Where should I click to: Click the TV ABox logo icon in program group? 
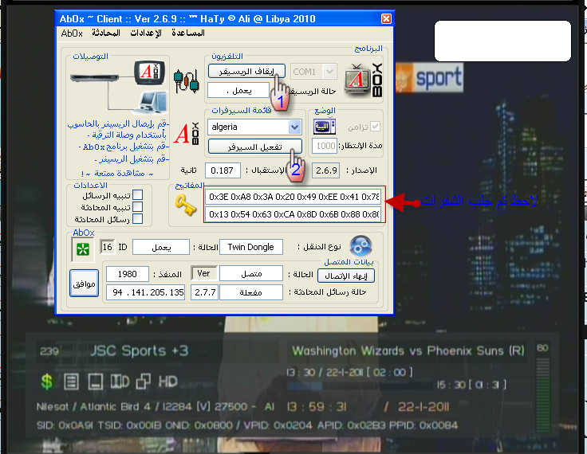click(x=363, y=80)
